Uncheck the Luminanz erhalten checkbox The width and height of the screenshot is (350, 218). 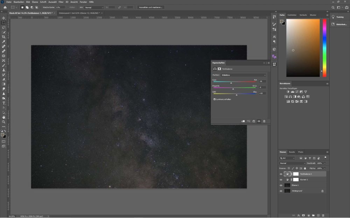click(215, 99)
